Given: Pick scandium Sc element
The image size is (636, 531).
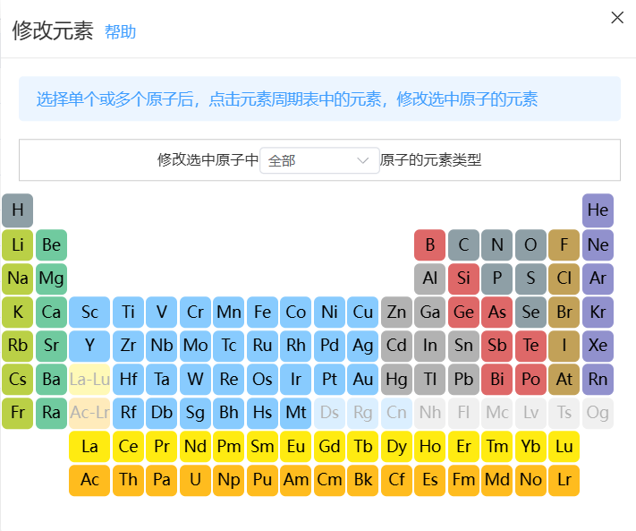Looking at the screenshot, I should pyautogui.click(x=89, y=313).
